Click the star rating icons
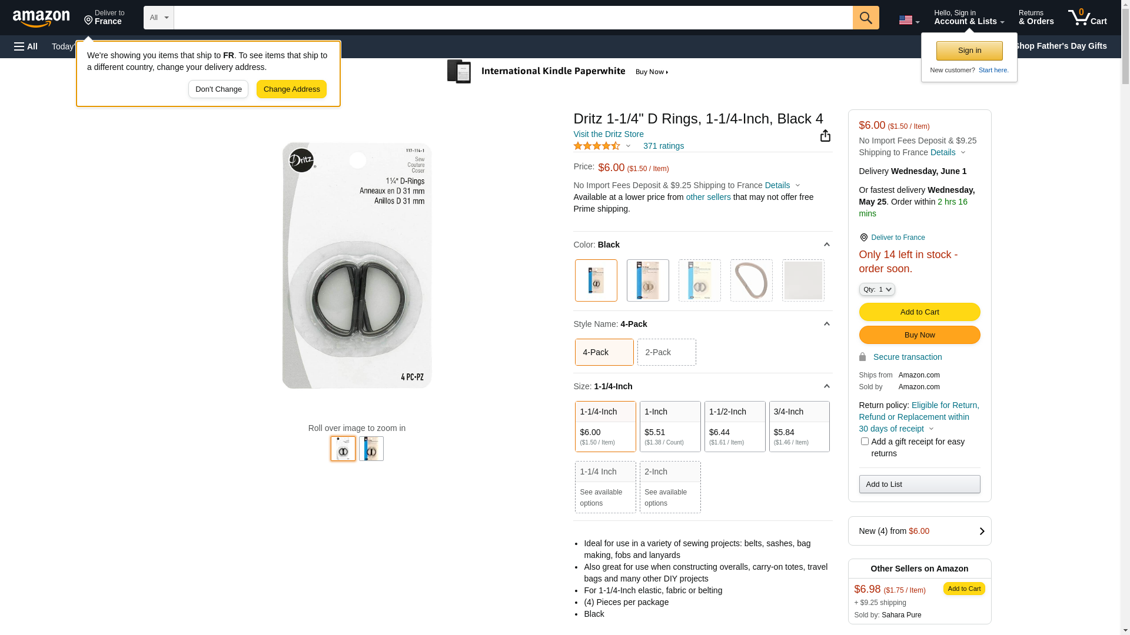Viewport: 1130px width, 635px height. click(x=597, y=146)
